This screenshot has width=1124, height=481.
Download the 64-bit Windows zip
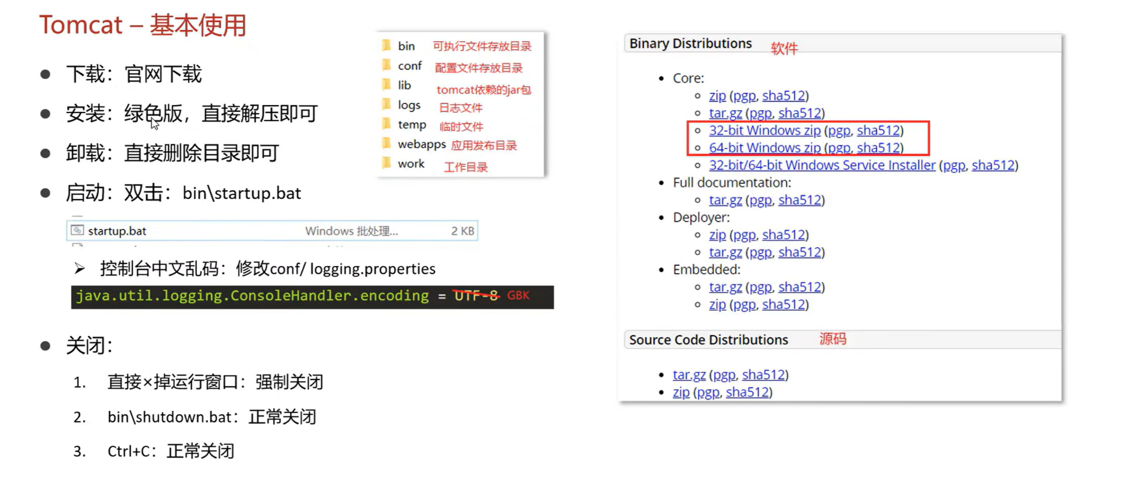click(765, 147)
